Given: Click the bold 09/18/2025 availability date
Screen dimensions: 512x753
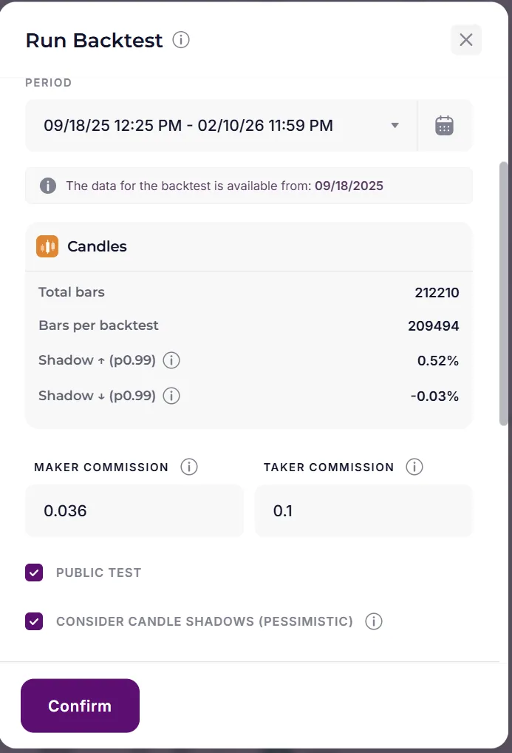Looking at the screenshot, I should pyautogui.click(x=349, y=186).
